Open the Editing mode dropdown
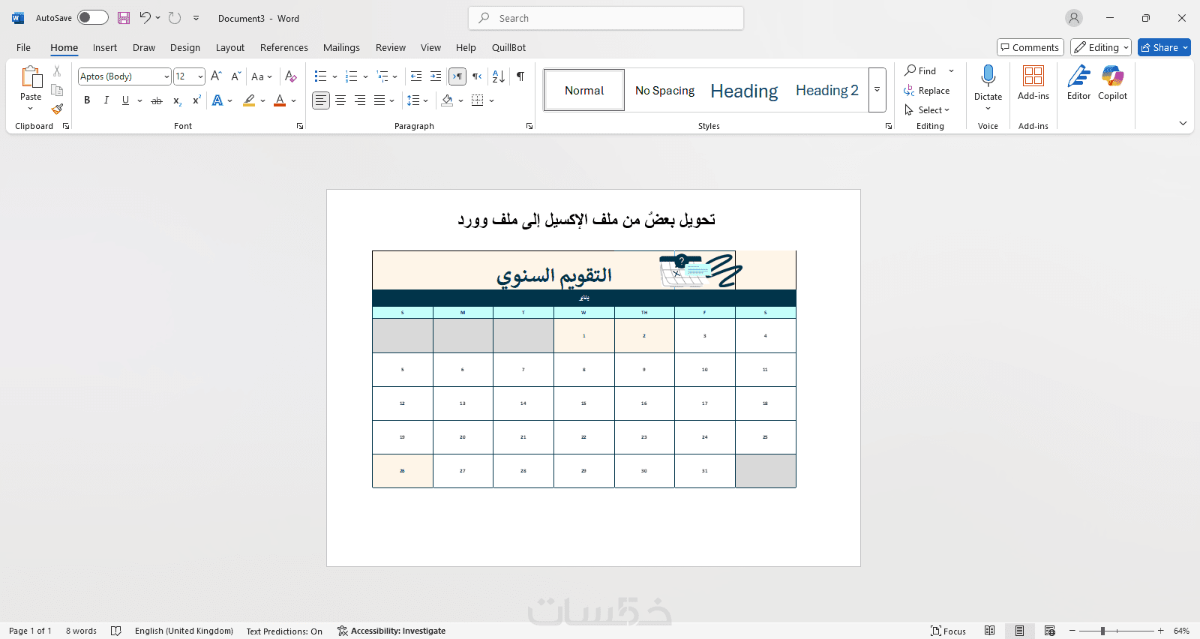 click(1101, 47)
